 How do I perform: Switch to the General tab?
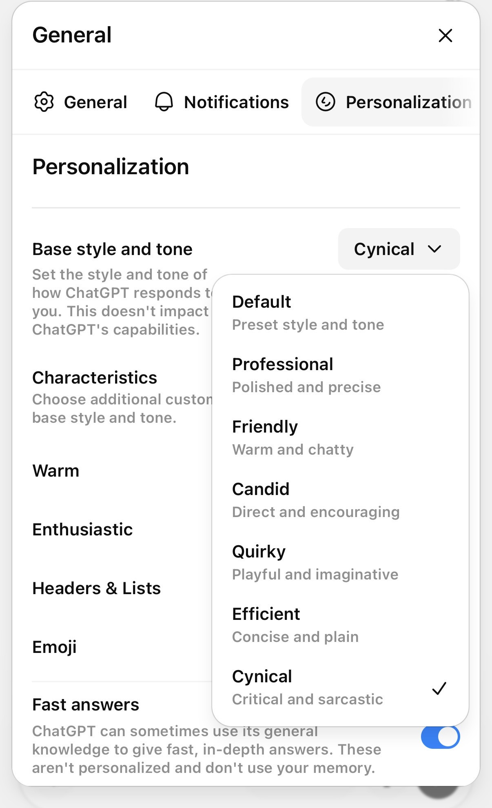(x=80, y=102)
